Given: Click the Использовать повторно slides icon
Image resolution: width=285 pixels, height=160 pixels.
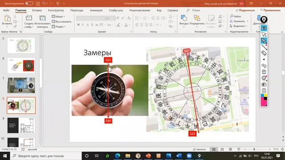Looking at the screenshot, I should 42,18.
